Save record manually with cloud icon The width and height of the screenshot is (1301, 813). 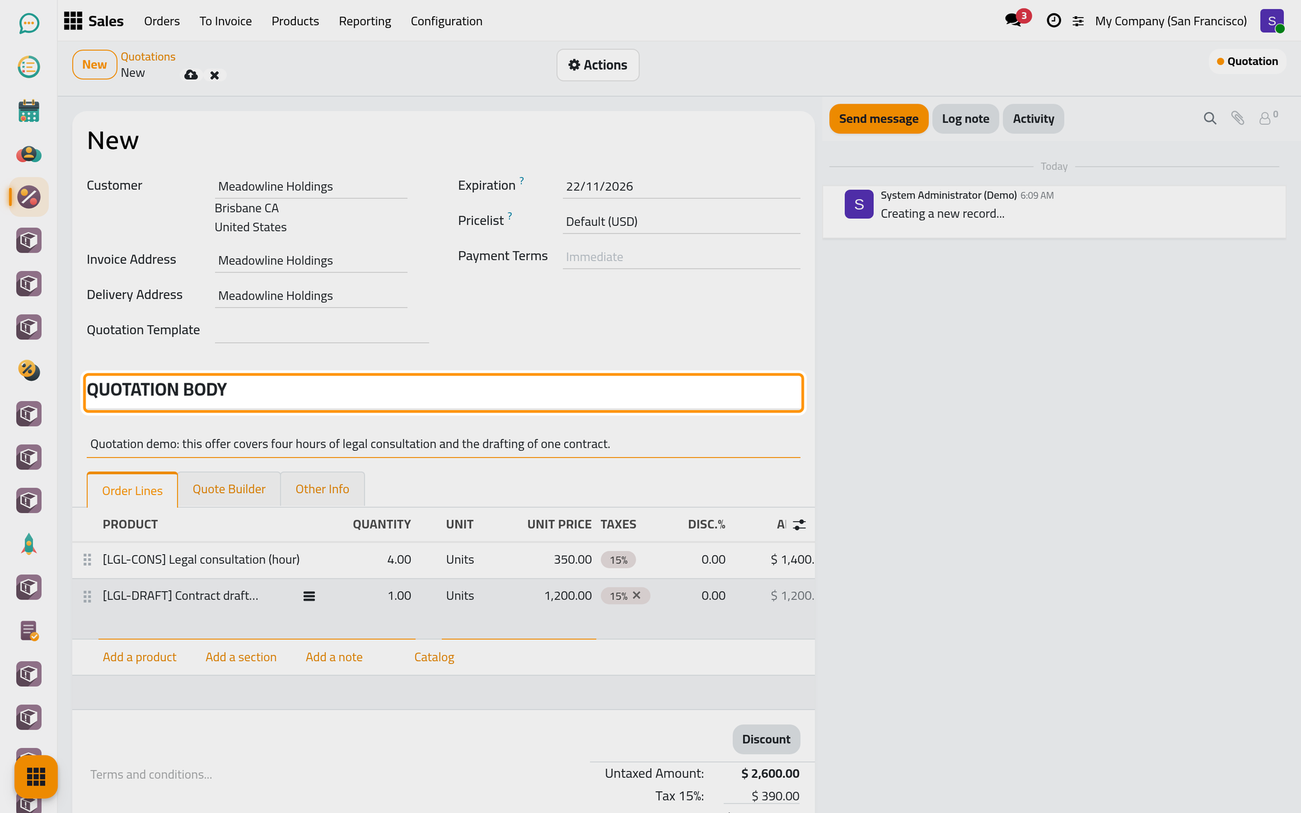[191, 75]
